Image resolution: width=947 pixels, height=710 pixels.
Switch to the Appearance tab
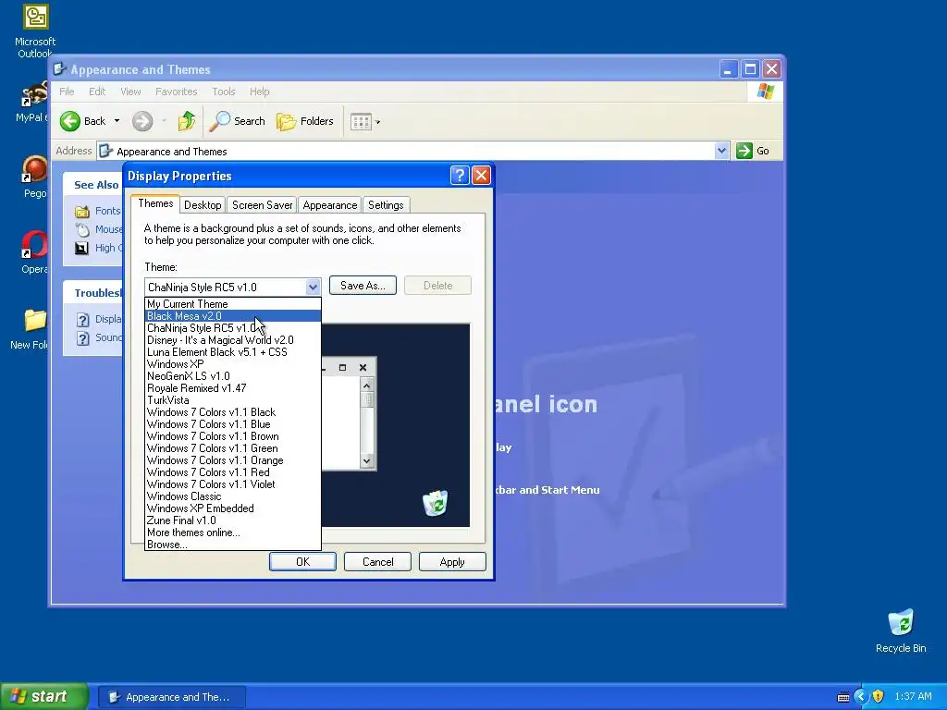[330, 205]
